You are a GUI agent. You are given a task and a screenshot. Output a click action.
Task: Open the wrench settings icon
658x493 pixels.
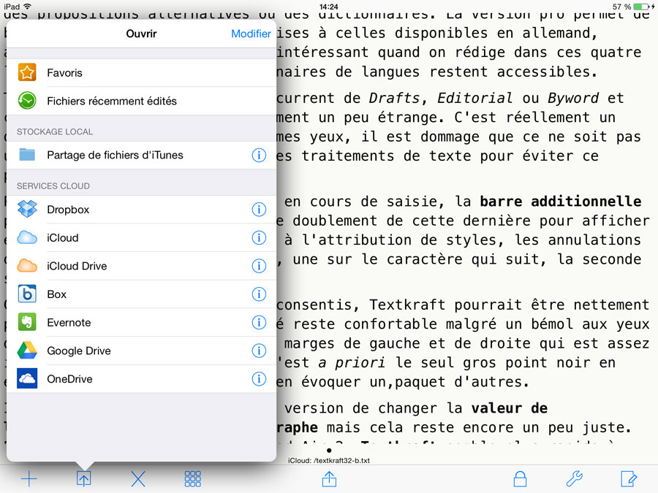pos(575,478)
